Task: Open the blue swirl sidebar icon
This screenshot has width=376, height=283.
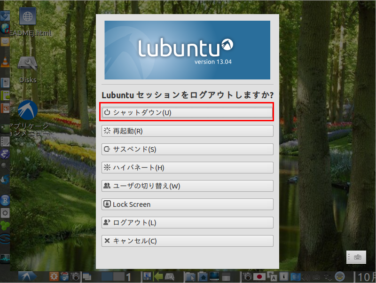Action: coord(5,180)
